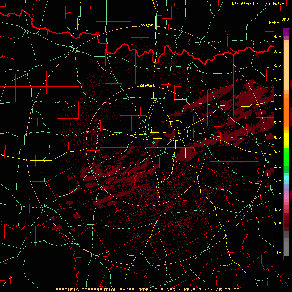Image resolution: width=292 pixels, height=292 pixels.
Task: Click the 4.2 scale value
Action: click(277, 138)
